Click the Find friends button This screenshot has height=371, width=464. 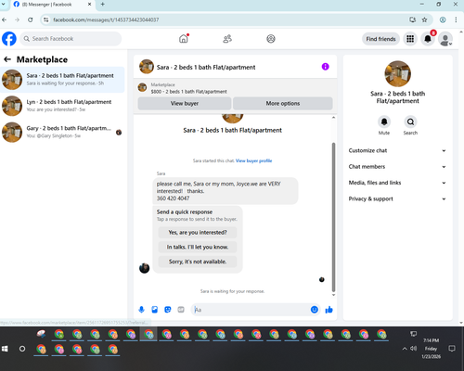click(x=380, y=39)
